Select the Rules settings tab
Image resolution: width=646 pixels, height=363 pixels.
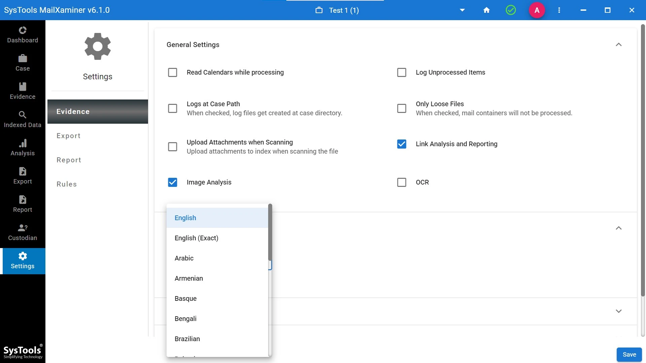pos(98,184)
